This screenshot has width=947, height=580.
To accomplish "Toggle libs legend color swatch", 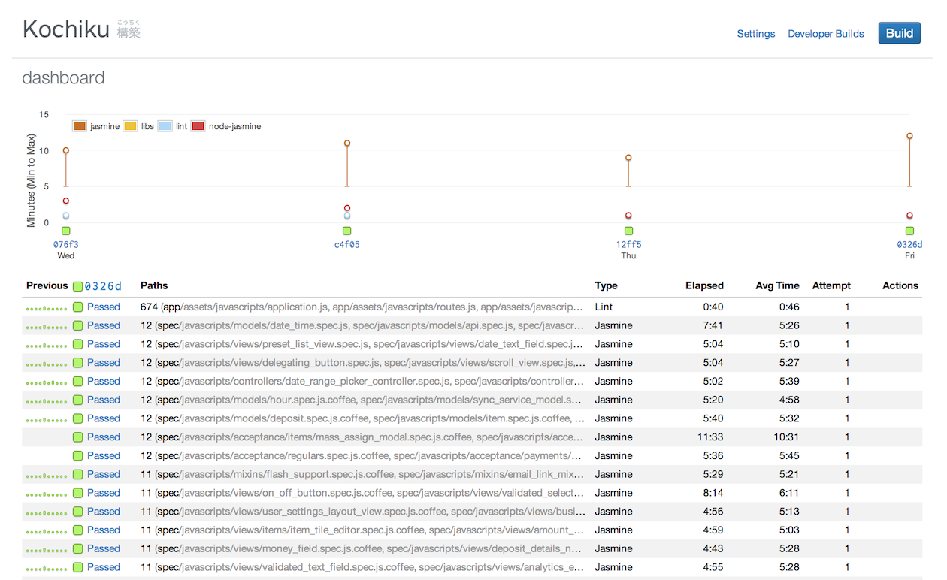I will (130, 126).
